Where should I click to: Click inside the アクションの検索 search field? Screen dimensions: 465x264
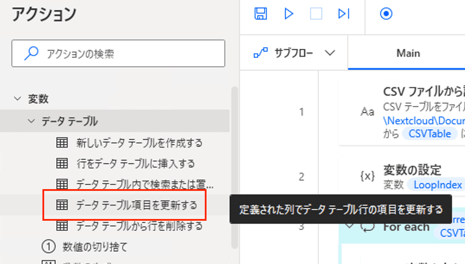(x=126, y=54)
